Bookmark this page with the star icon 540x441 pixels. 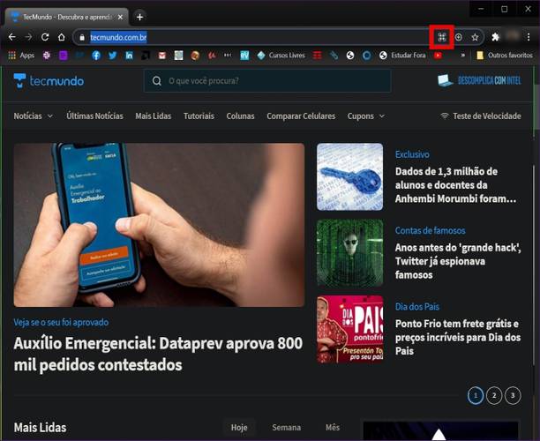(x=475, y=37)
